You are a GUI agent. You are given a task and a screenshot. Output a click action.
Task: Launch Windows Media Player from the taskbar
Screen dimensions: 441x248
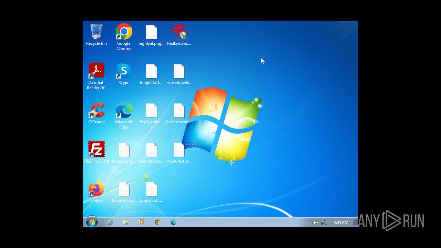(x=142, y=222)
